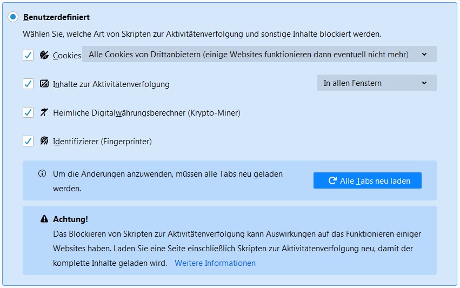Disable the Krypto-Miner checkbox

(x=28, y=113)
